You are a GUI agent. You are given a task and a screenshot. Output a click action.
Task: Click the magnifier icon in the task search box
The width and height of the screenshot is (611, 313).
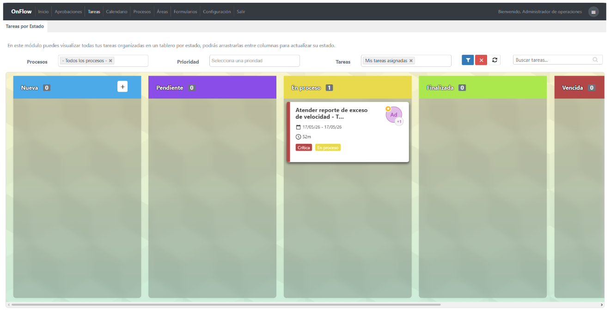pyautogui.click(x=595, y=59)
